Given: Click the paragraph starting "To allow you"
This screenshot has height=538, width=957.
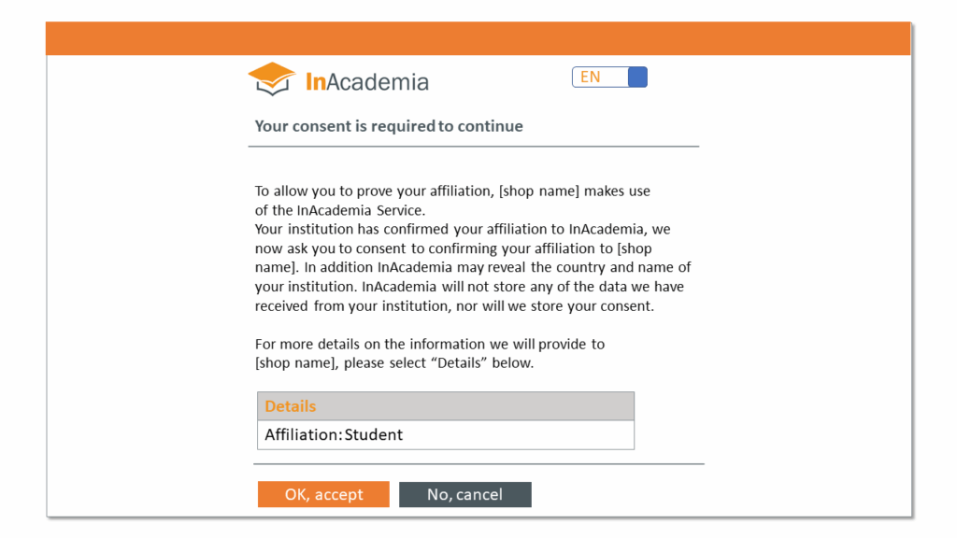Looking at the screenshot, I should (x=452, y=200).
